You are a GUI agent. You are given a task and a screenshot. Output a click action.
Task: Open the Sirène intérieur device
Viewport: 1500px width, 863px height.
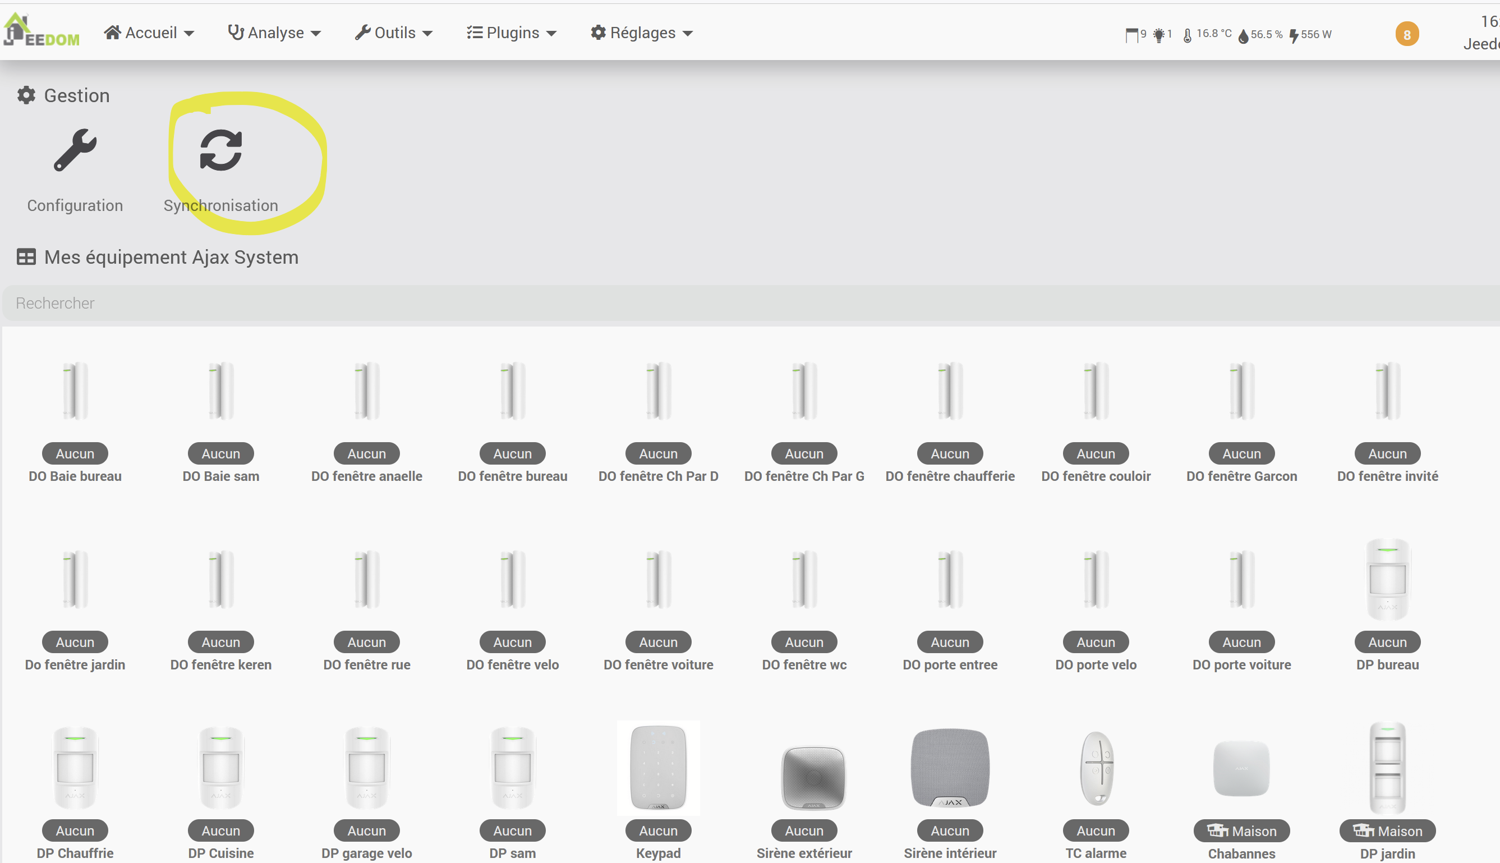coord(950,768)
